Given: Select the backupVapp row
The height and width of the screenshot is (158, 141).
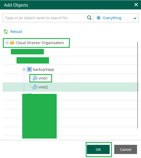Looking at the screenshot, I should [x=71, y=69].
